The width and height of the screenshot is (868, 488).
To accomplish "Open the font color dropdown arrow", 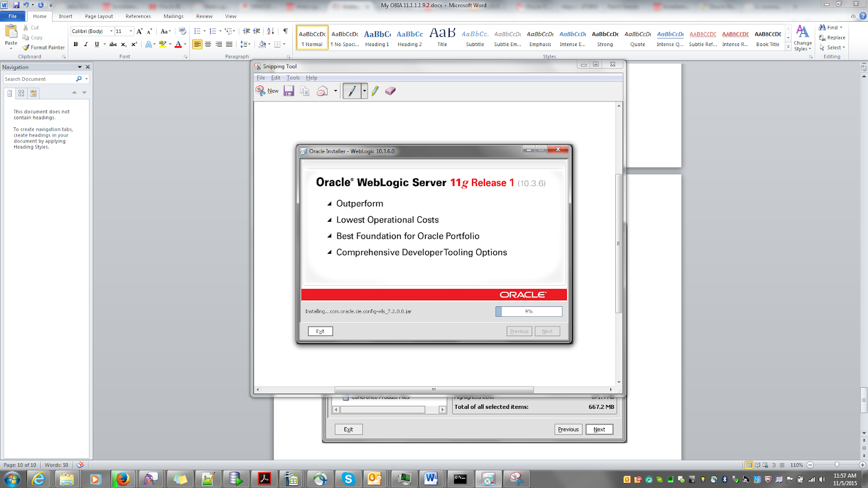I will [x=185, y=44].
